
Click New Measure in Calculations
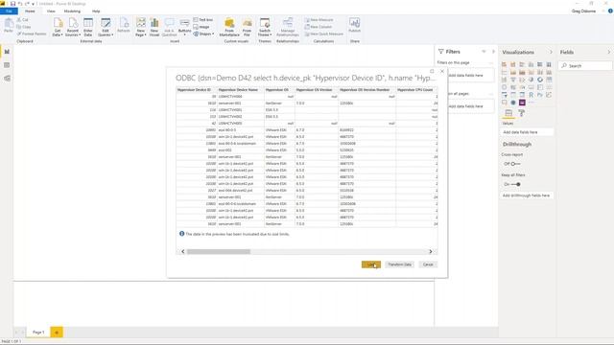319,19
